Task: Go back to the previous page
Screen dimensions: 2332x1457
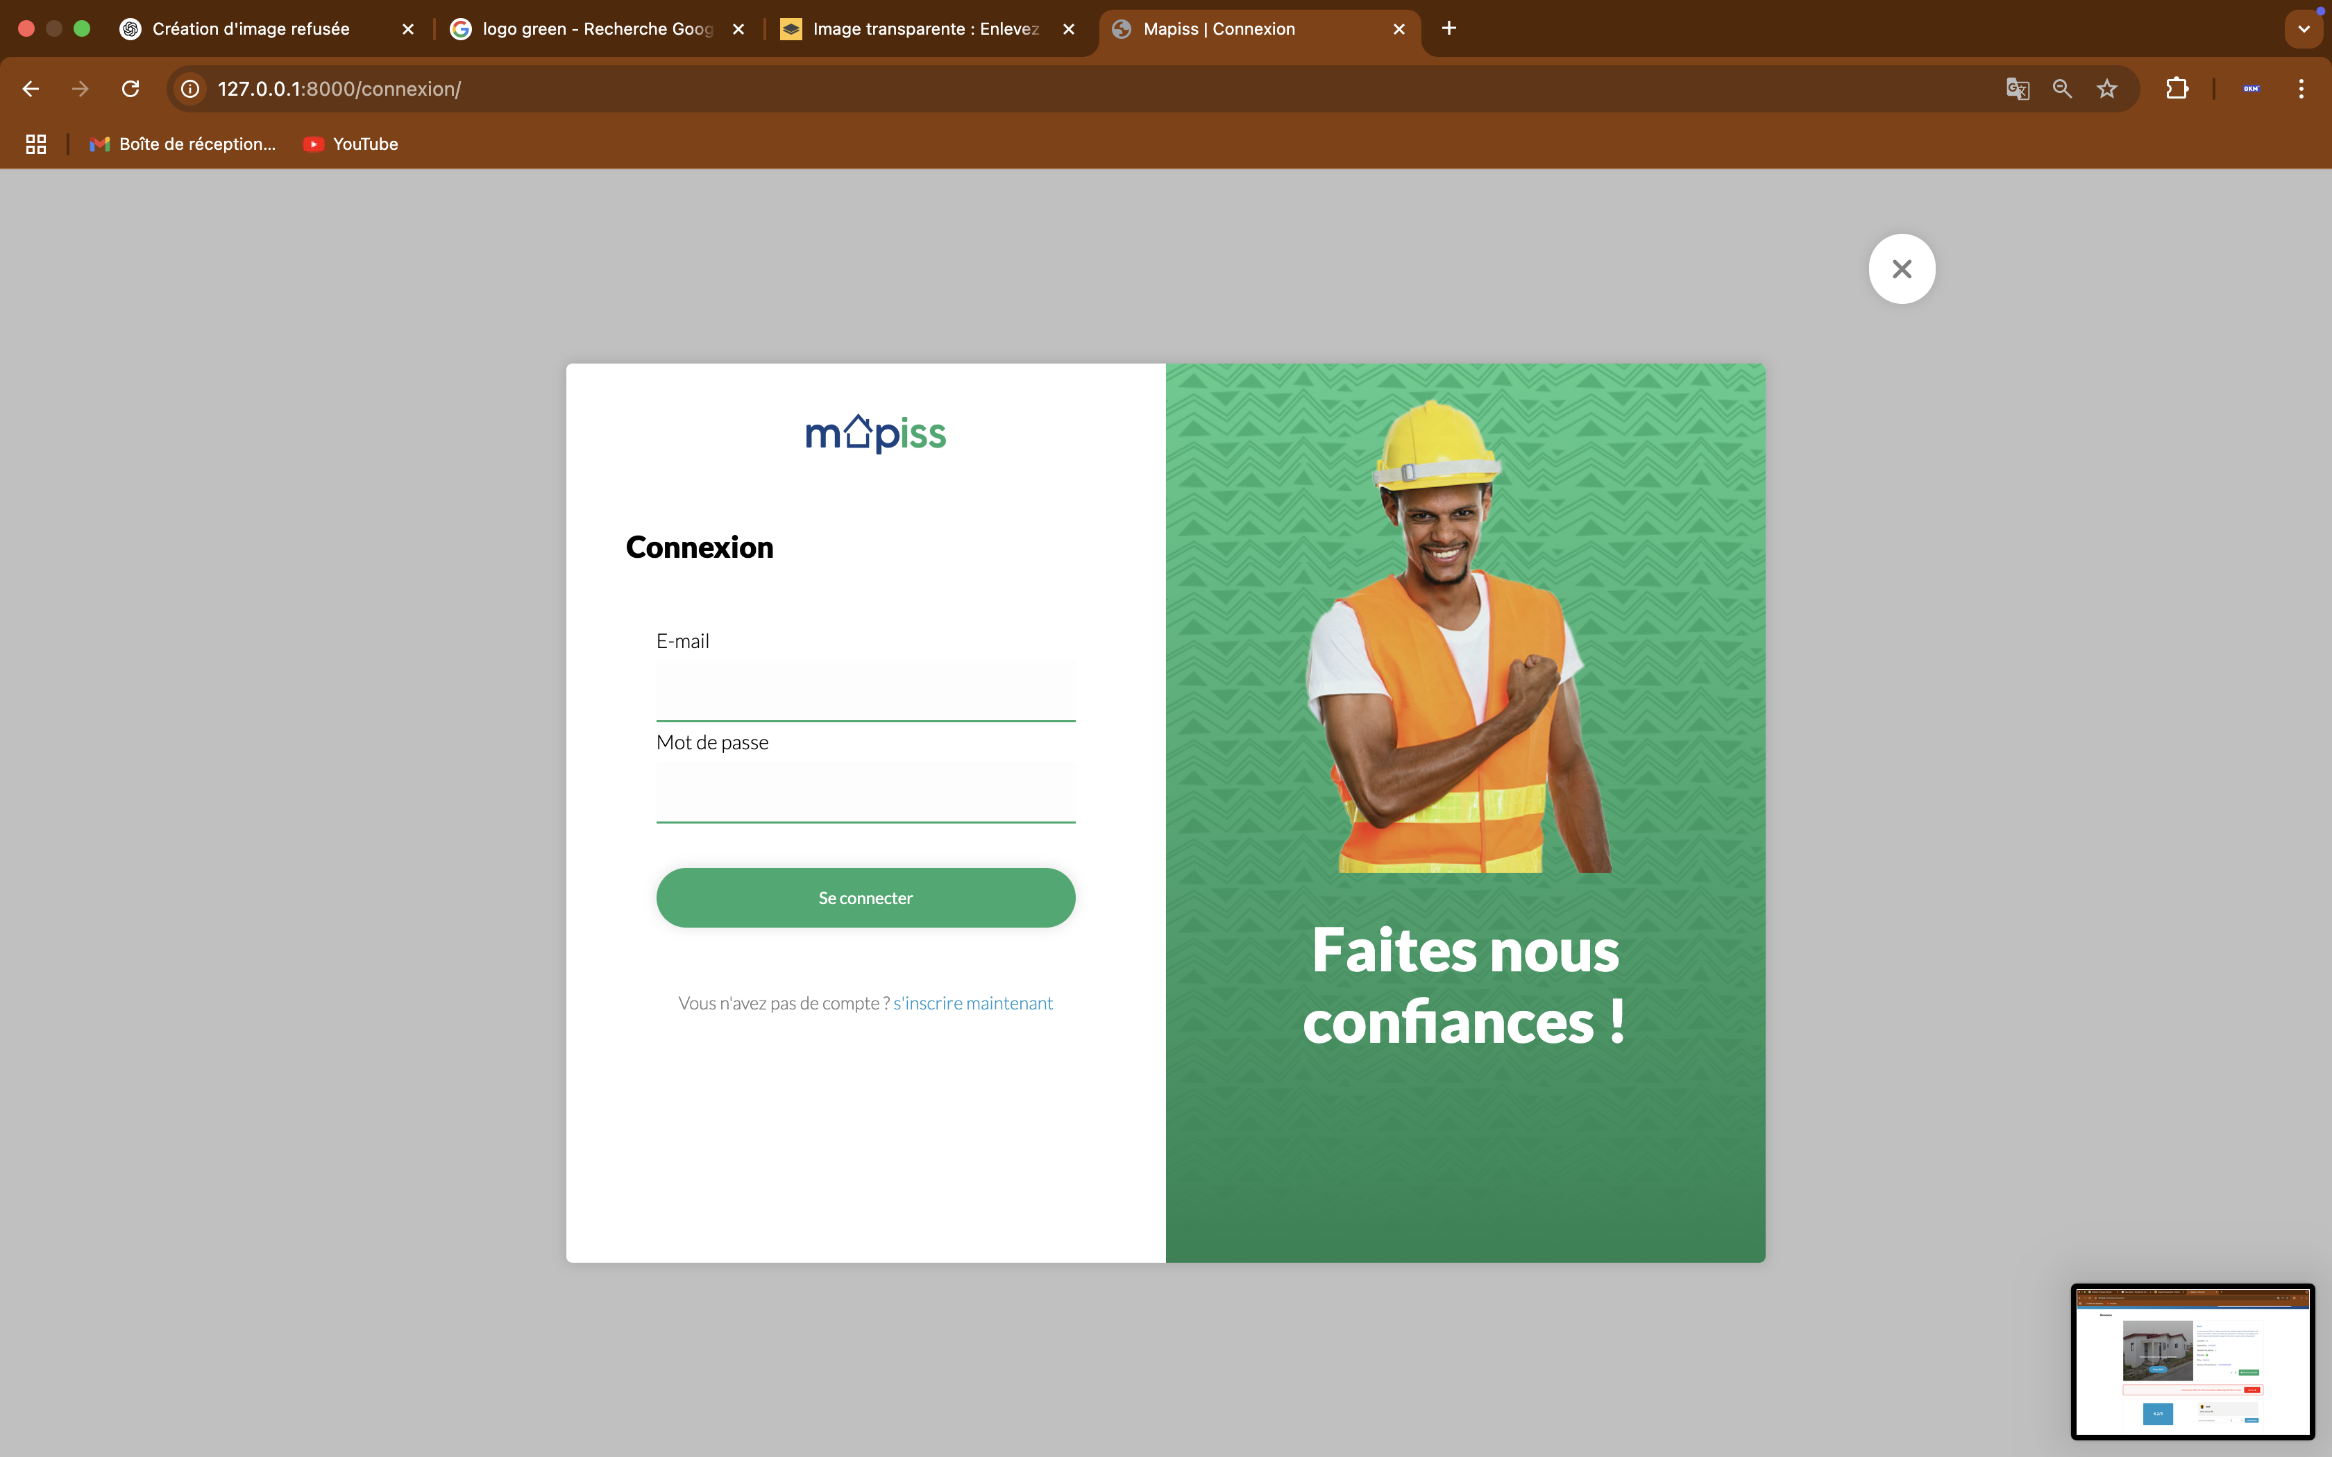Action: coord(31,89)
